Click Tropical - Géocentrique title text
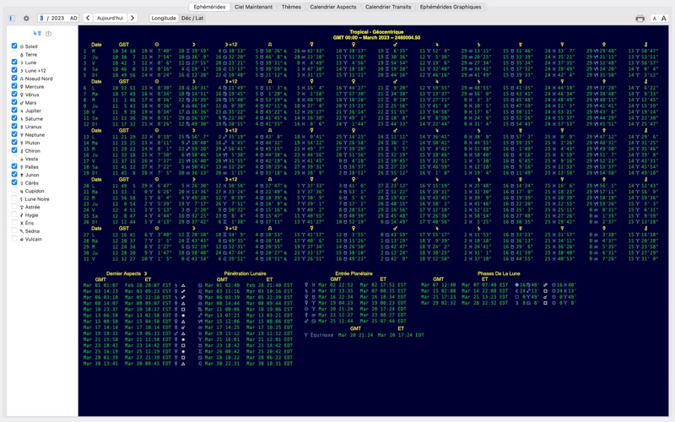675x422 pixels. 376,32
